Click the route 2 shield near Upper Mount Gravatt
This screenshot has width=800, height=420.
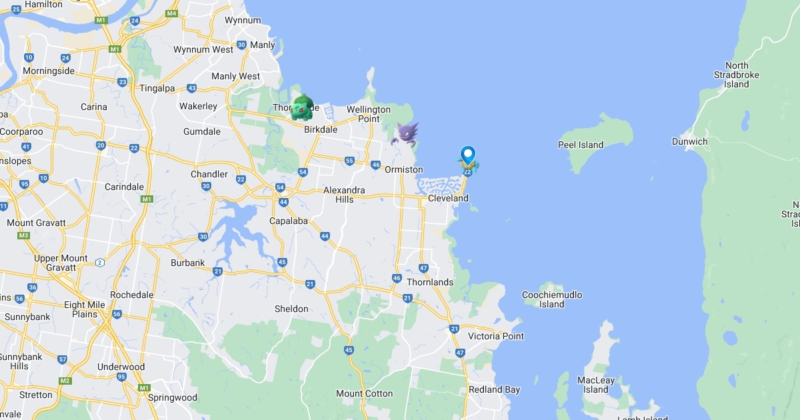coord(100,262)
